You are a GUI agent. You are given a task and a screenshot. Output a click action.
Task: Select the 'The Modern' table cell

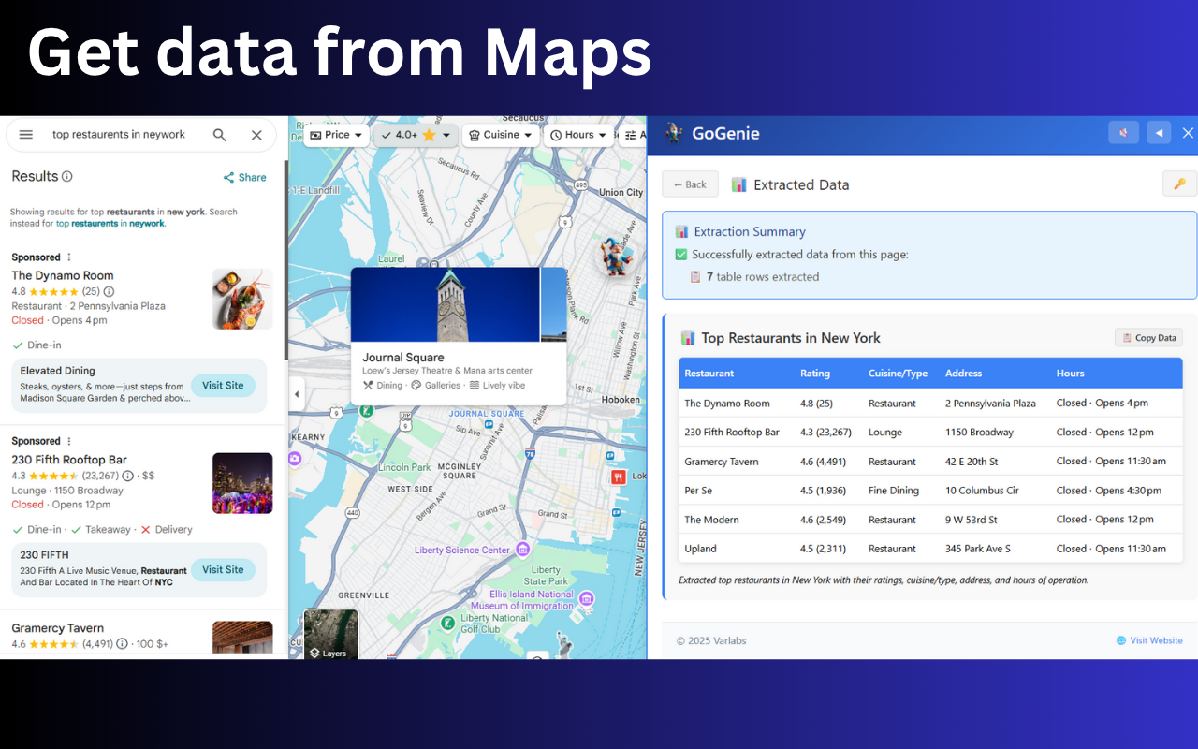click(x=711, y=520)
